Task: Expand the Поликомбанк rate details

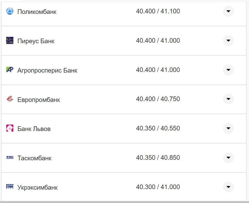Action: pos(228,11)
